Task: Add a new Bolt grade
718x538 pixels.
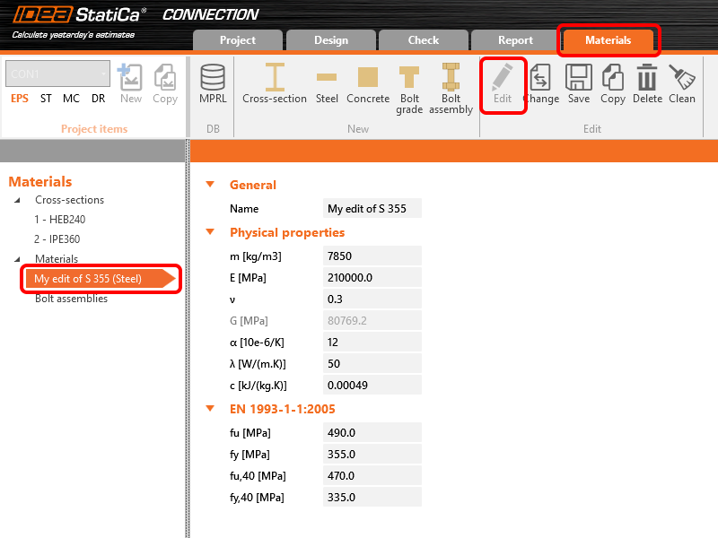Action: (x=409, y=90)
